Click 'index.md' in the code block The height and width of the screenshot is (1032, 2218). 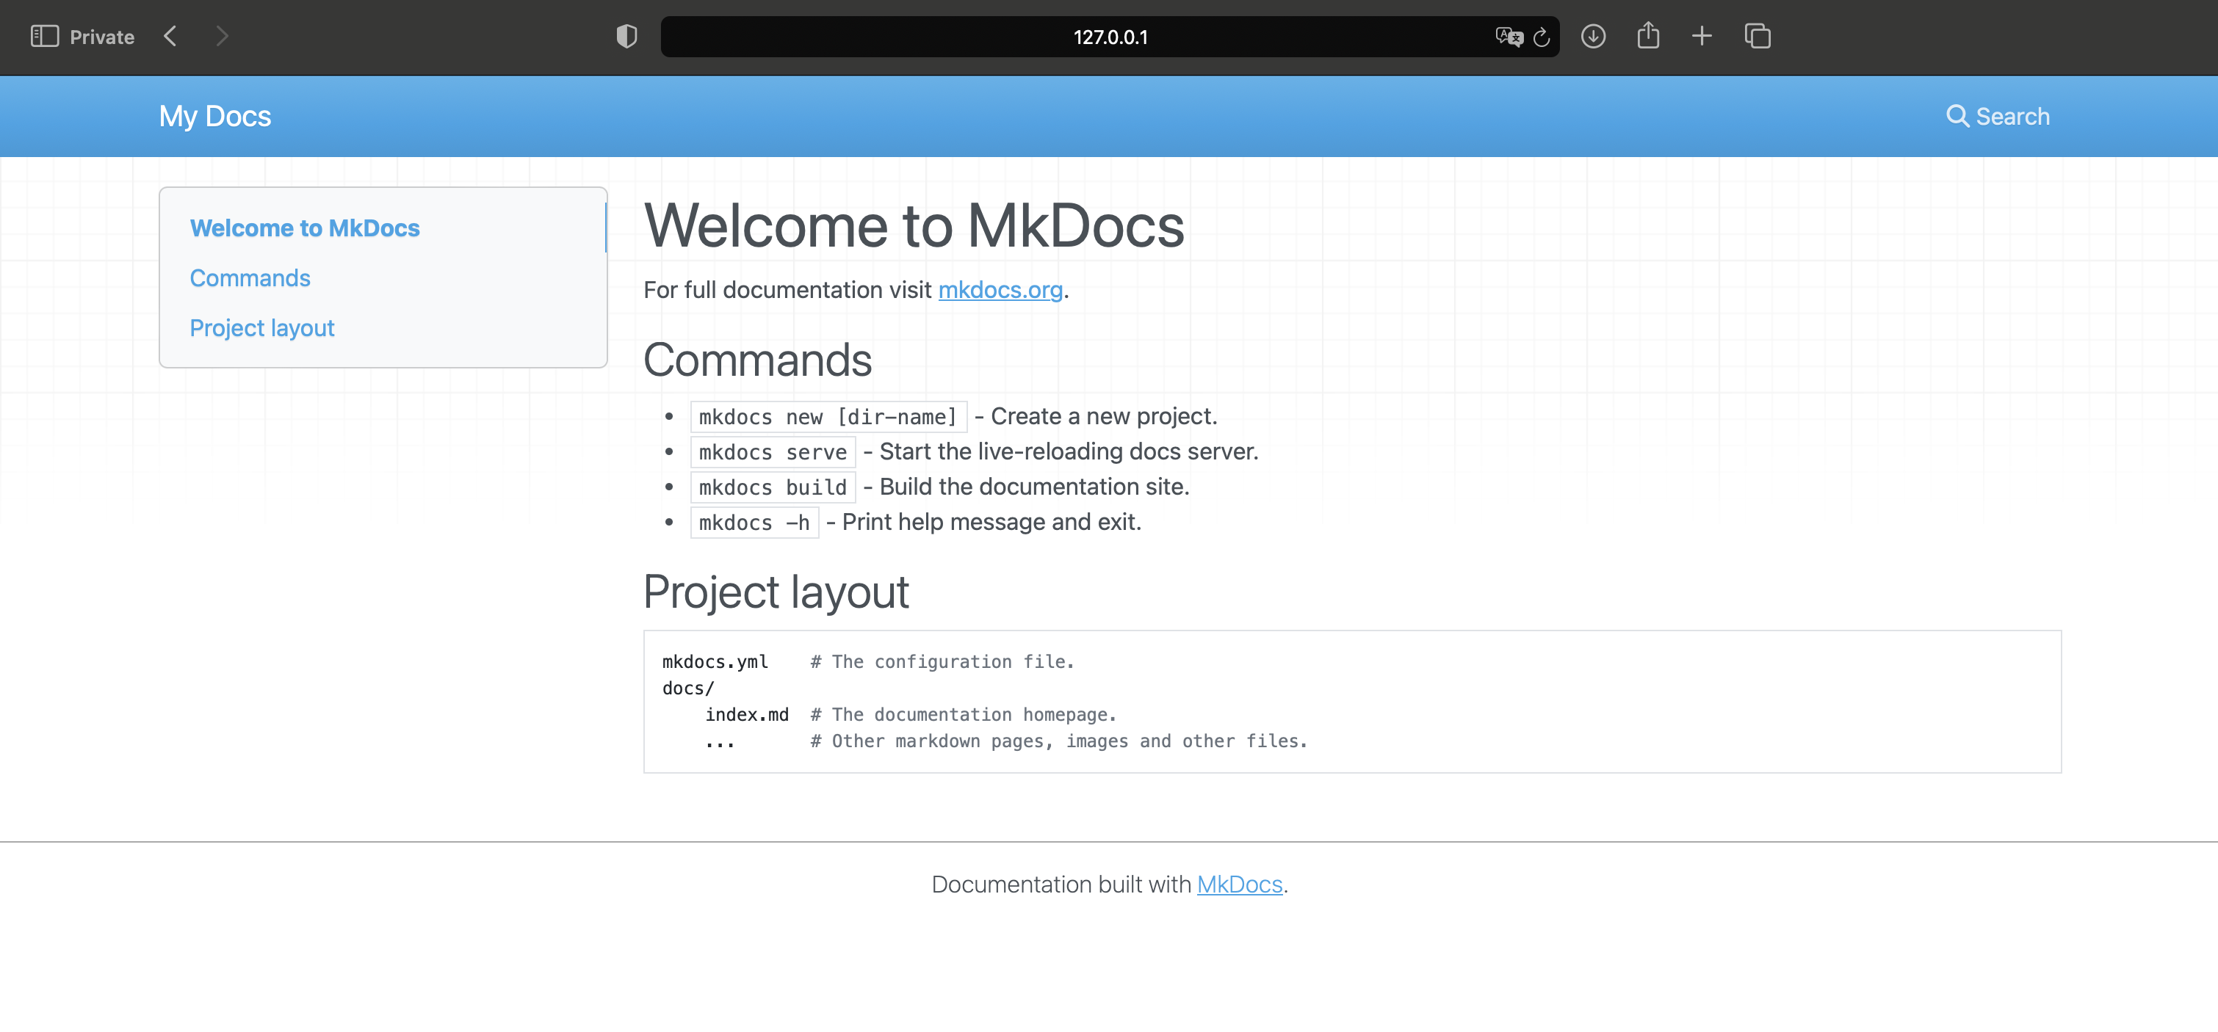746,714
